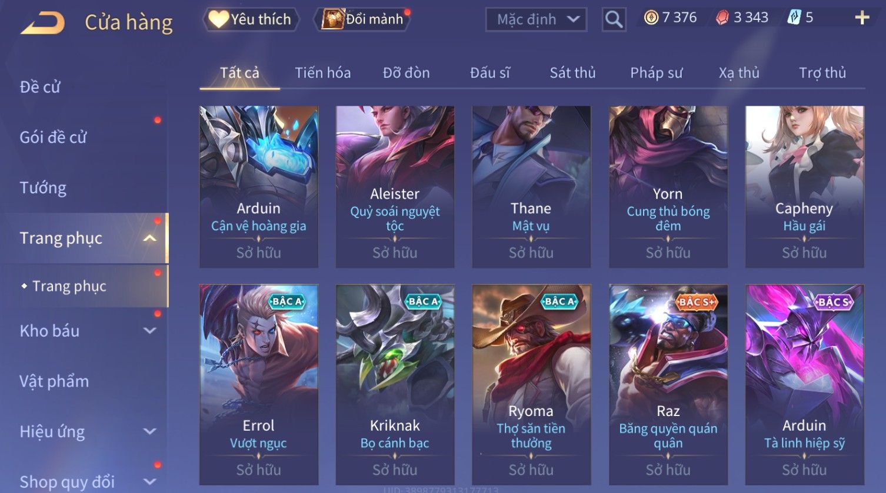Expand the Kho báu sidebar section
The width and height of the screenshot is (886, 493).
tap(150, 331)
